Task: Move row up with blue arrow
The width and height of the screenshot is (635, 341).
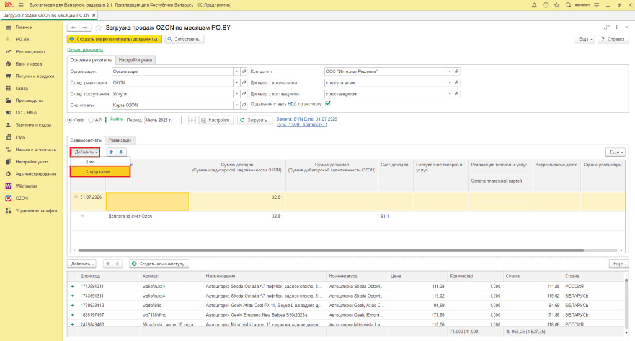Action: [x=112, y=152]
